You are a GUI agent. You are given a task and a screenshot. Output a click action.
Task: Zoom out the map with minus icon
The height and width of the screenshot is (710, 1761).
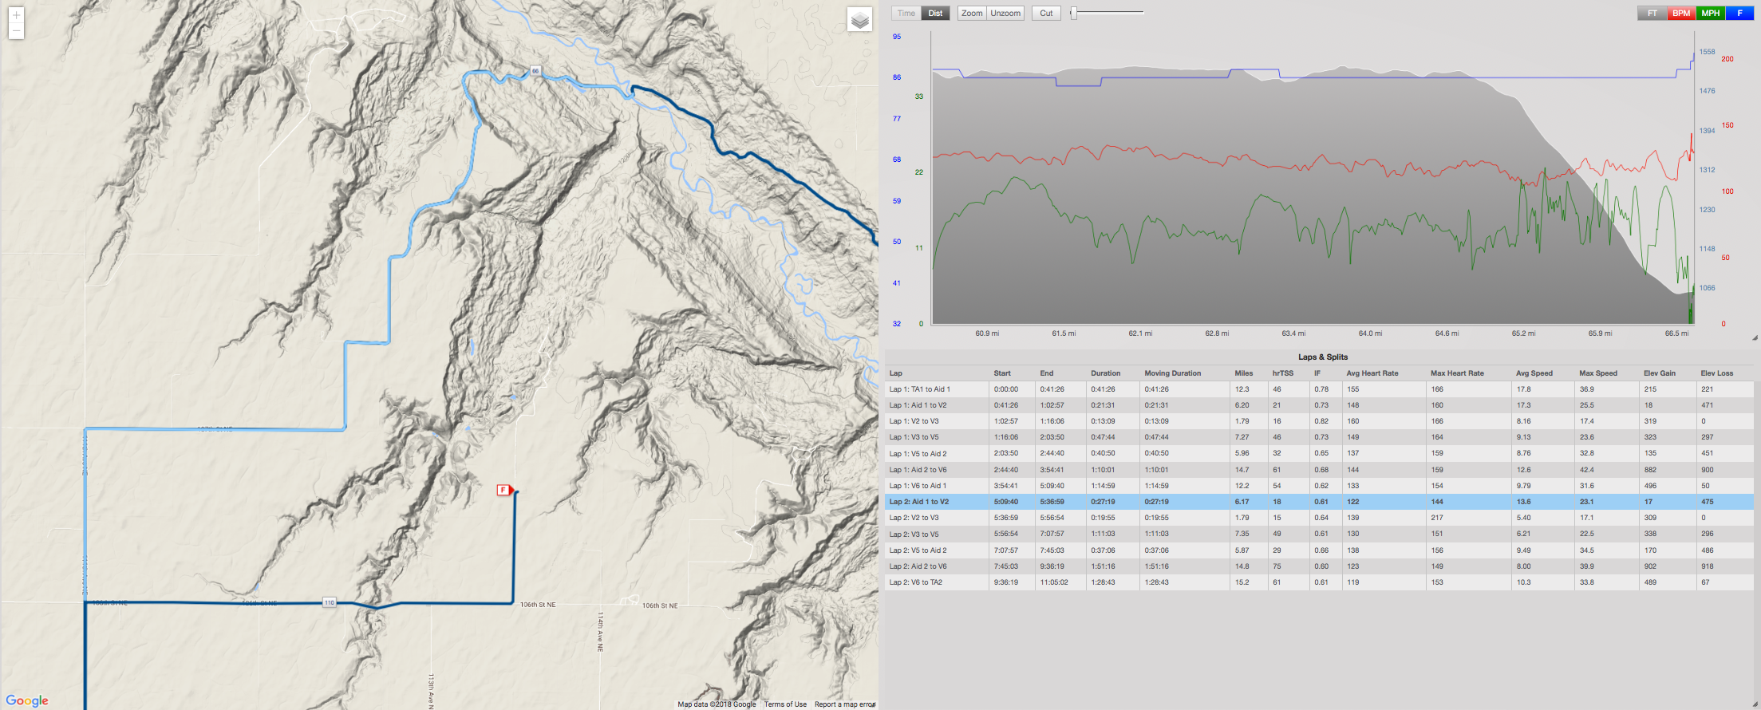16,31
